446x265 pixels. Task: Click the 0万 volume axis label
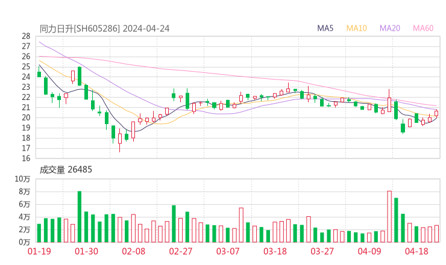pos(25,242)
